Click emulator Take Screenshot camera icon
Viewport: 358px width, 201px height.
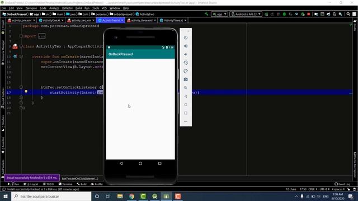tap(186, 79)
